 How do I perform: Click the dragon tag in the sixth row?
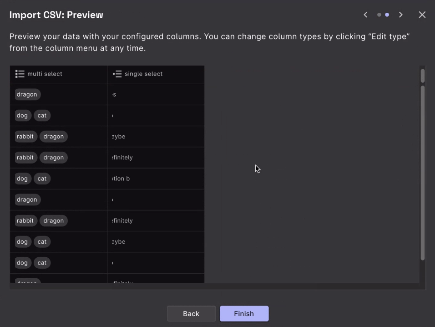click(x=27, y=199)
